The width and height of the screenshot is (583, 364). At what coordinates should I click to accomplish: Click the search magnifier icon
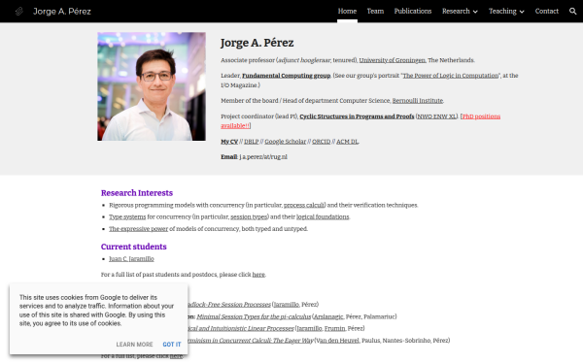coord(572,11)
